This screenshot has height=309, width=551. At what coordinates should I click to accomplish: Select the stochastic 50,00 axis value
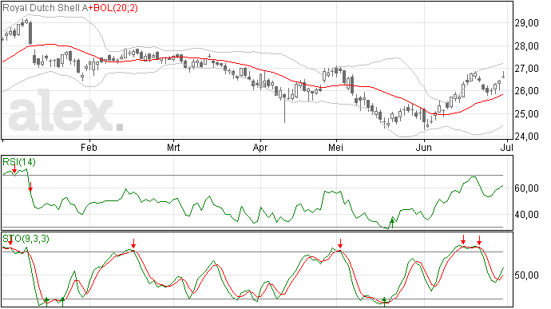pyautogui.click(x=526, y=275)
